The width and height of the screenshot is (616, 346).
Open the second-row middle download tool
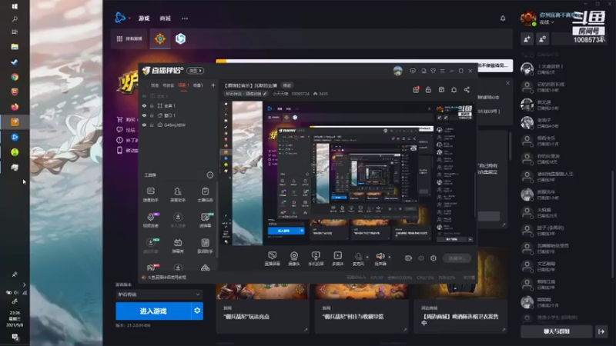pyautogui.click(x=178, y=220)
